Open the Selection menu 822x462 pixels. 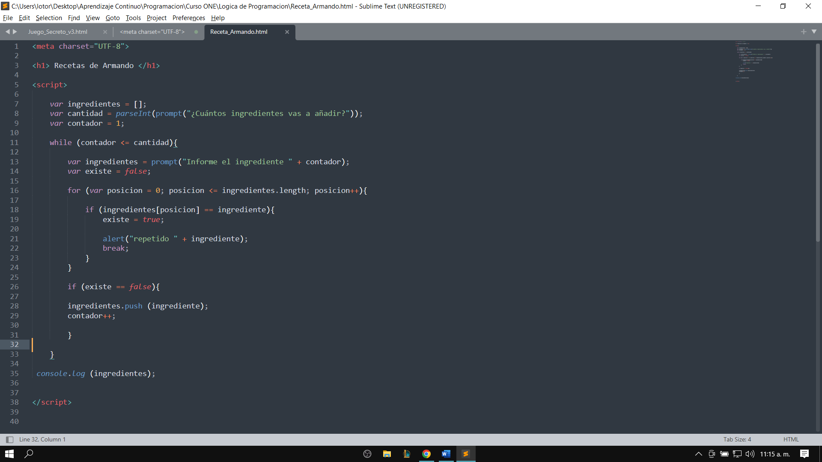tap(49, 18)
